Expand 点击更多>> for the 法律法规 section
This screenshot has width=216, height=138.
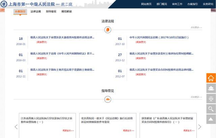(x=196, y=27)
